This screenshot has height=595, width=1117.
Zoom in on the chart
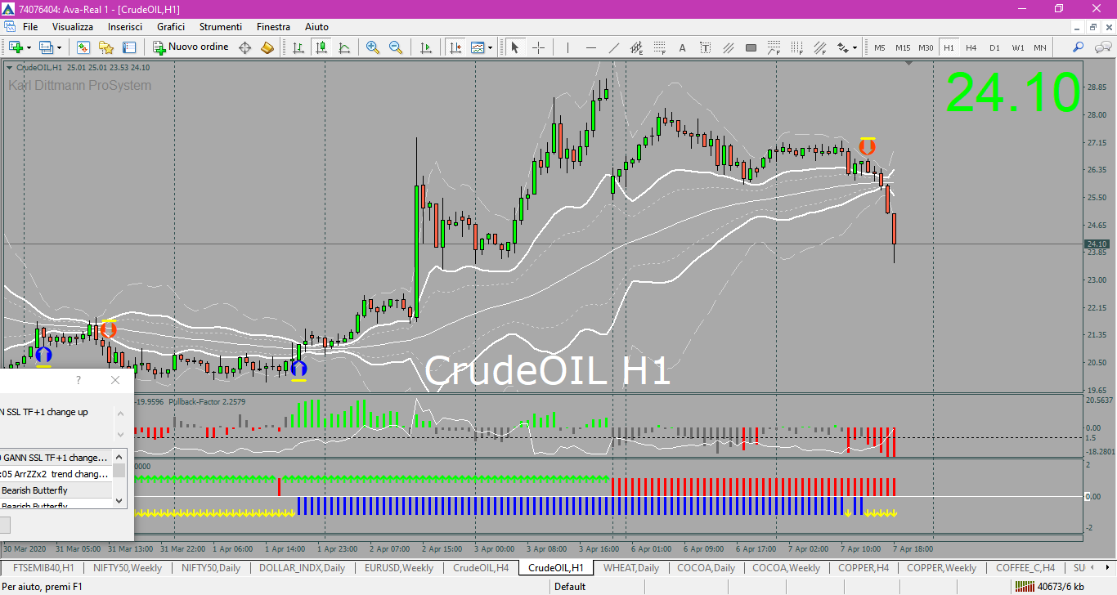(373, 47)
